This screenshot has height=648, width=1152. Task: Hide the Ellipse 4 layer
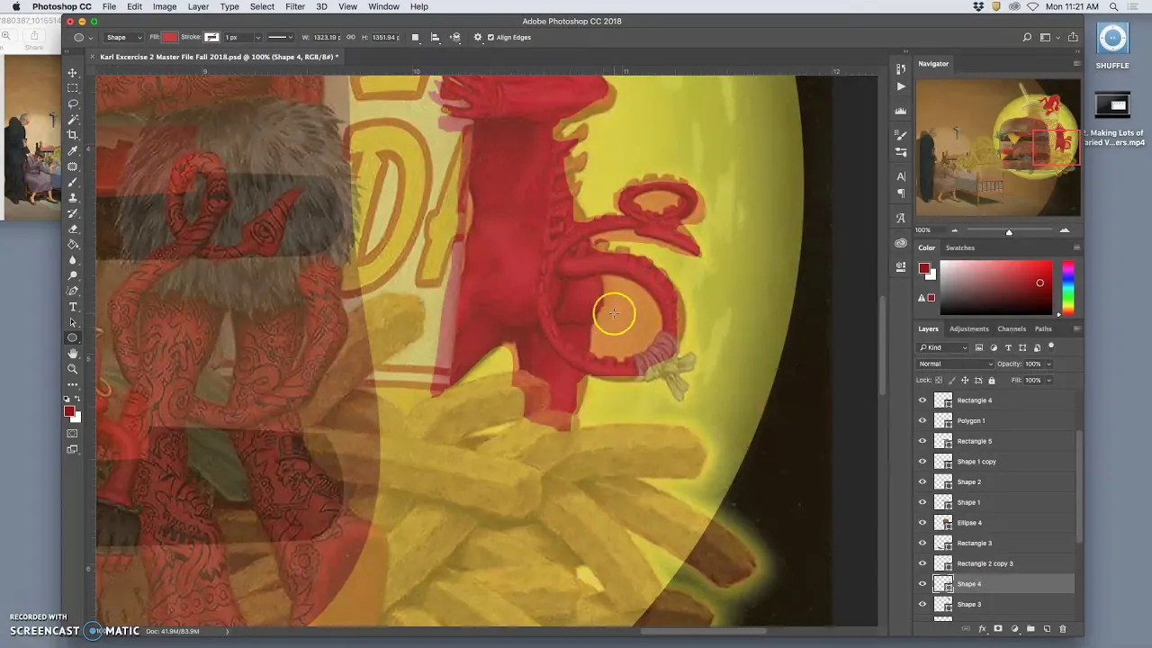(x=922, y=523)
